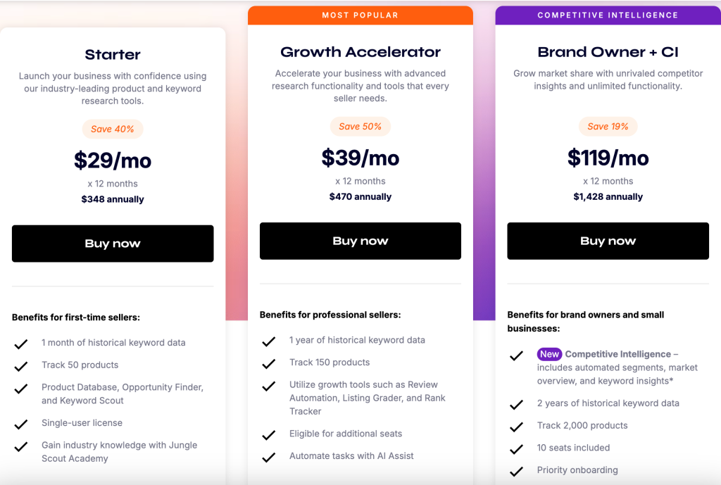721x485 pixels.
Task: Click the orange "Most Popular" banner
Action: point(360,15)
